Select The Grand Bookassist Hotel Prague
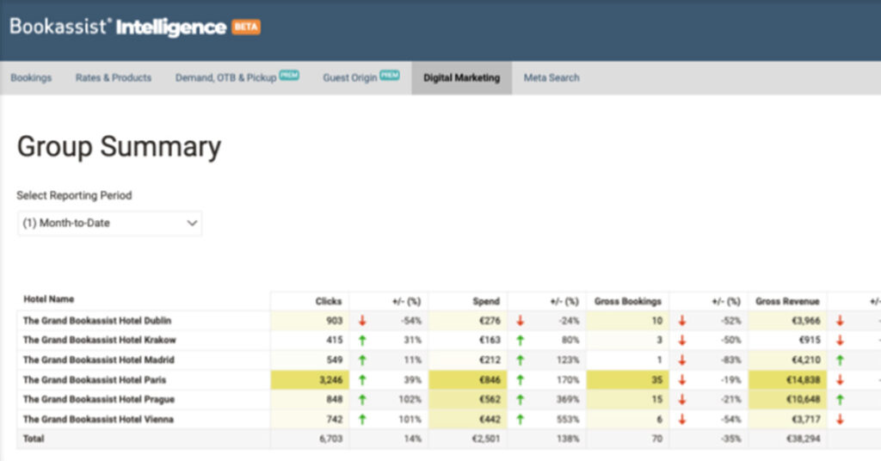The height and width of the screenshot is (461, 881). point(99,400)
